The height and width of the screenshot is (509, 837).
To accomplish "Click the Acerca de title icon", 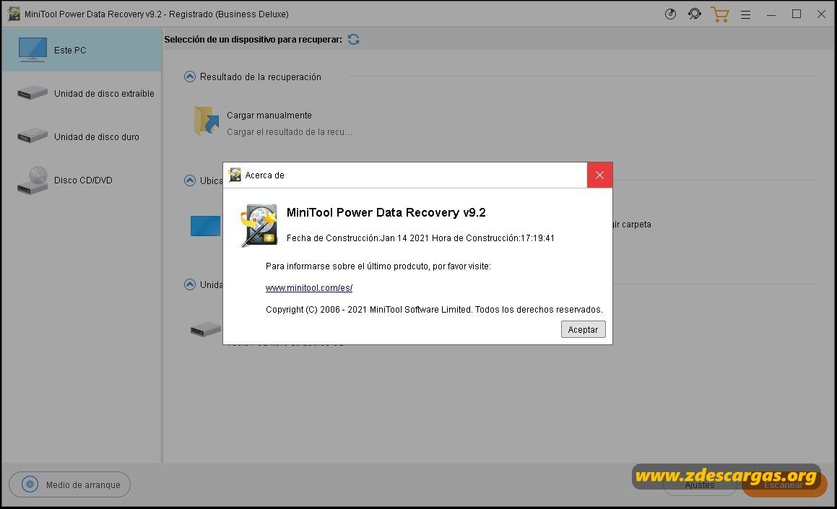I will 234,175.
